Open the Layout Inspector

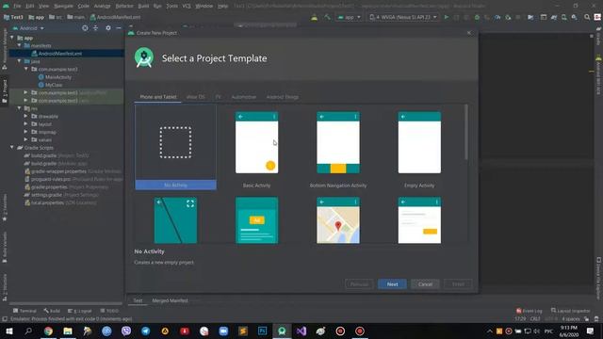click(x=570, y=311)
